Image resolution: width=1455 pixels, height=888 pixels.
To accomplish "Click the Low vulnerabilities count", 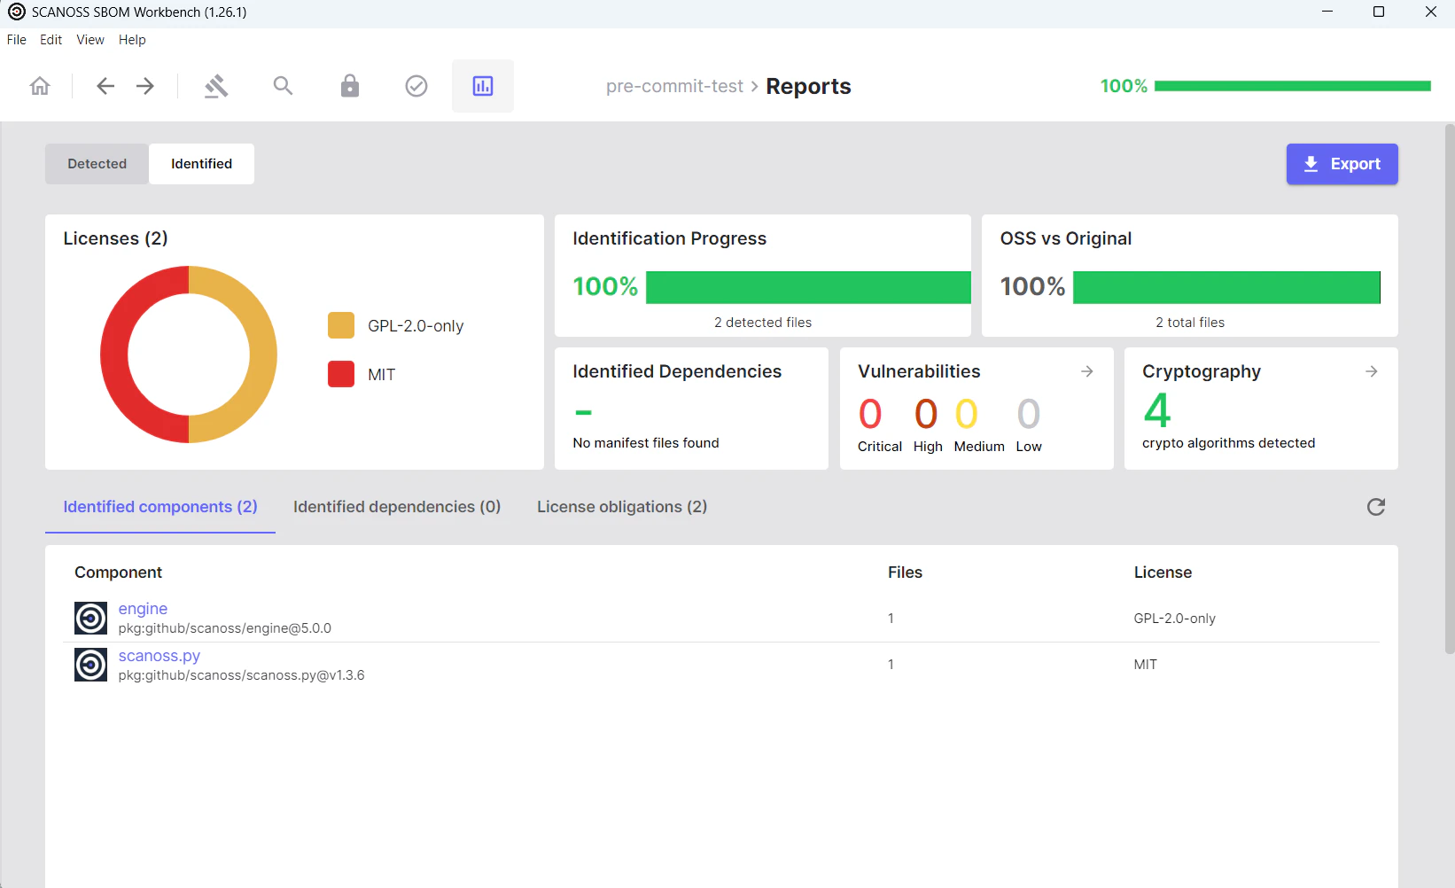I will pos(1029,414).
